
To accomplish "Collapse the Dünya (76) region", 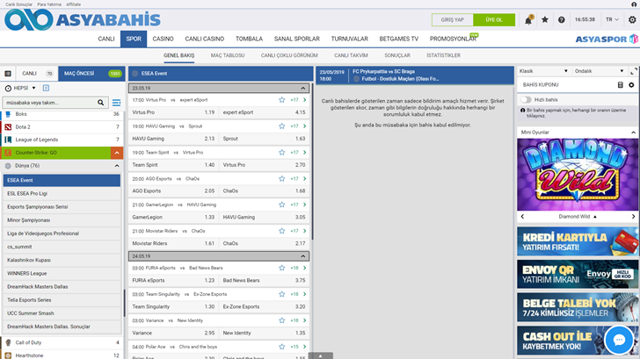I will [117, 166].
